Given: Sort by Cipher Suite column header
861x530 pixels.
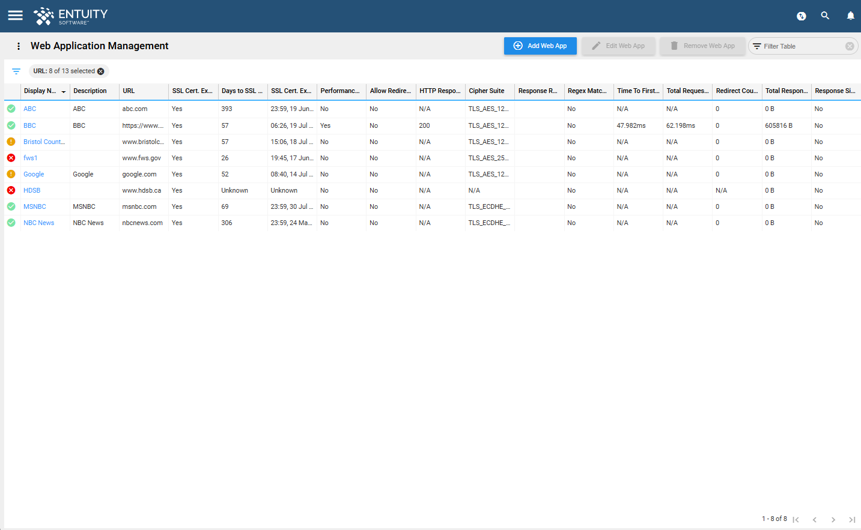Looking at the screenshot, I should pyautogui.click(x=490, y=91).
